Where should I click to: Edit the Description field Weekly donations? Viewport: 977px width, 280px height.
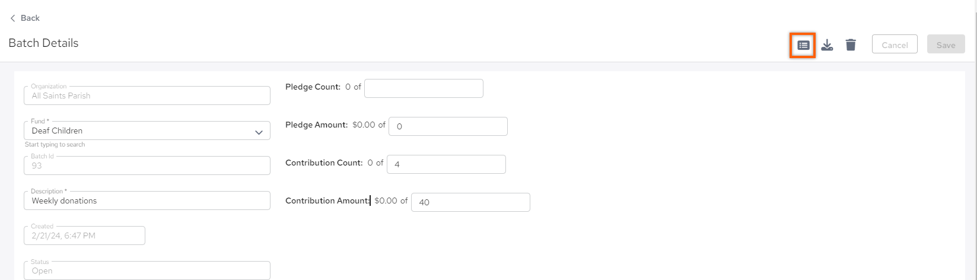coord(147,201)
